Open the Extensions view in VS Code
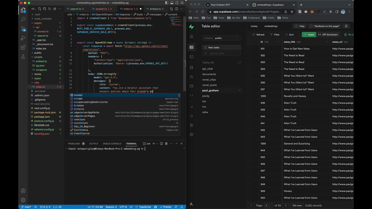Viewport: 372px width, 209px height. pyautogui.click(x=23, y=47)
